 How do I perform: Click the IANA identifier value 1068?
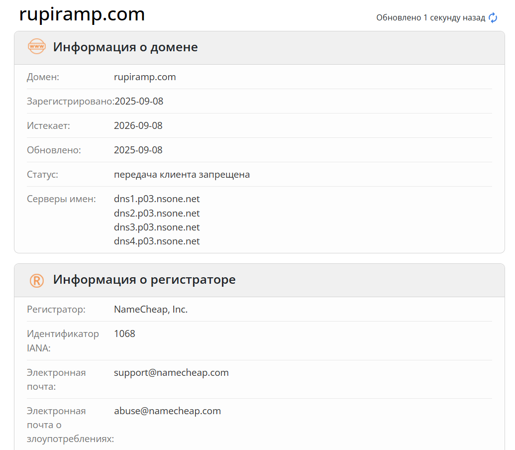[x=124, y=334]
